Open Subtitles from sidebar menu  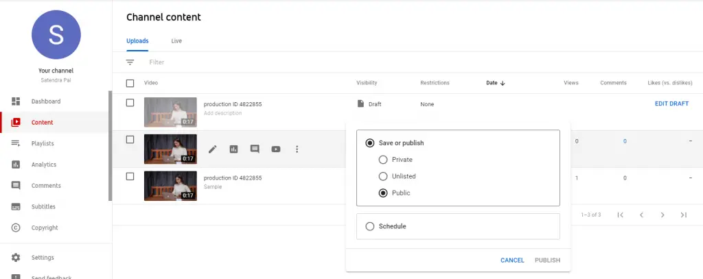pos(43,206)
